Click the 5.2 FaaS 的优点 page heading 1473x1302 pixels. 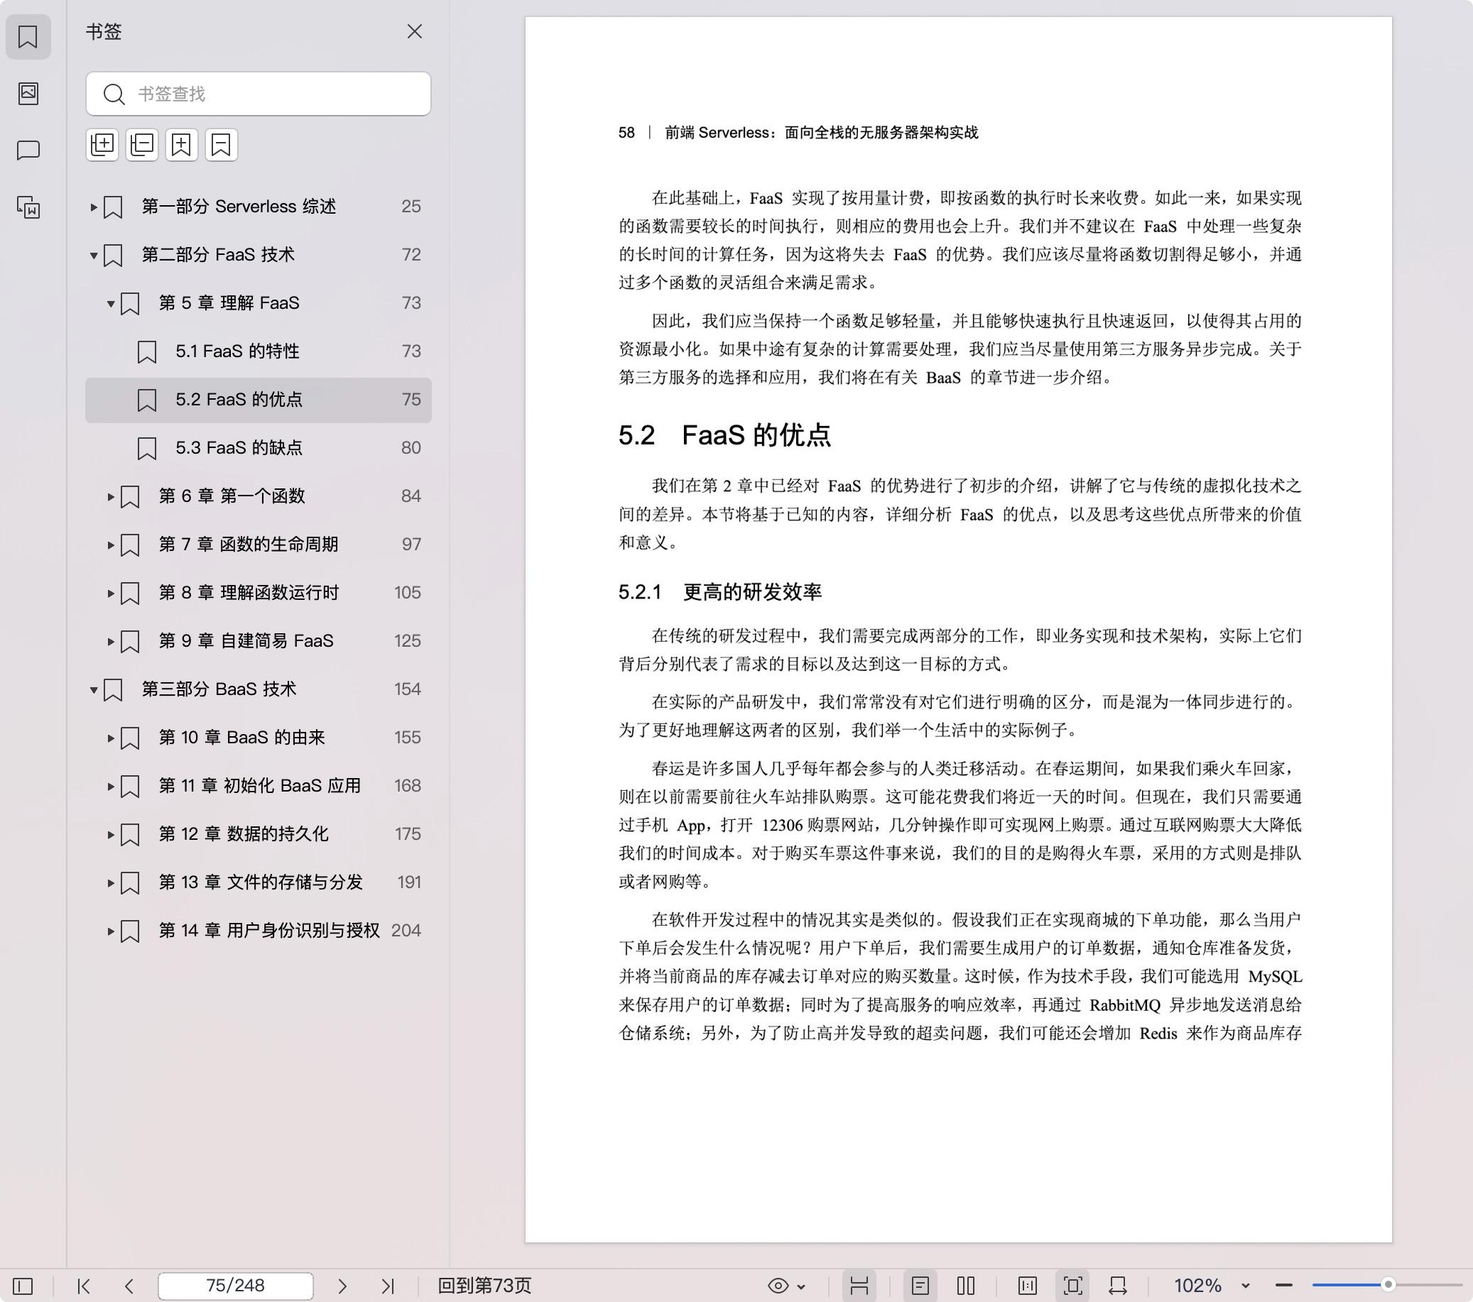tap(724, 436)
